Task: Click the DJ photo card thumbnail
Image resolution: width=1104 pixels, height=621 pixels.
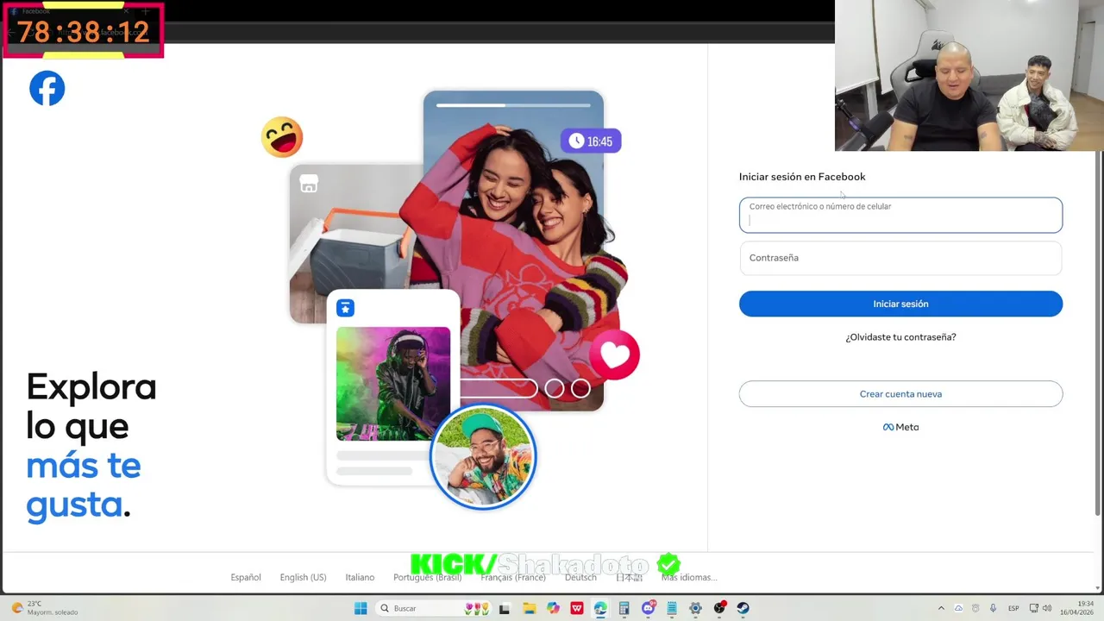Action: (x=393, y=384)
